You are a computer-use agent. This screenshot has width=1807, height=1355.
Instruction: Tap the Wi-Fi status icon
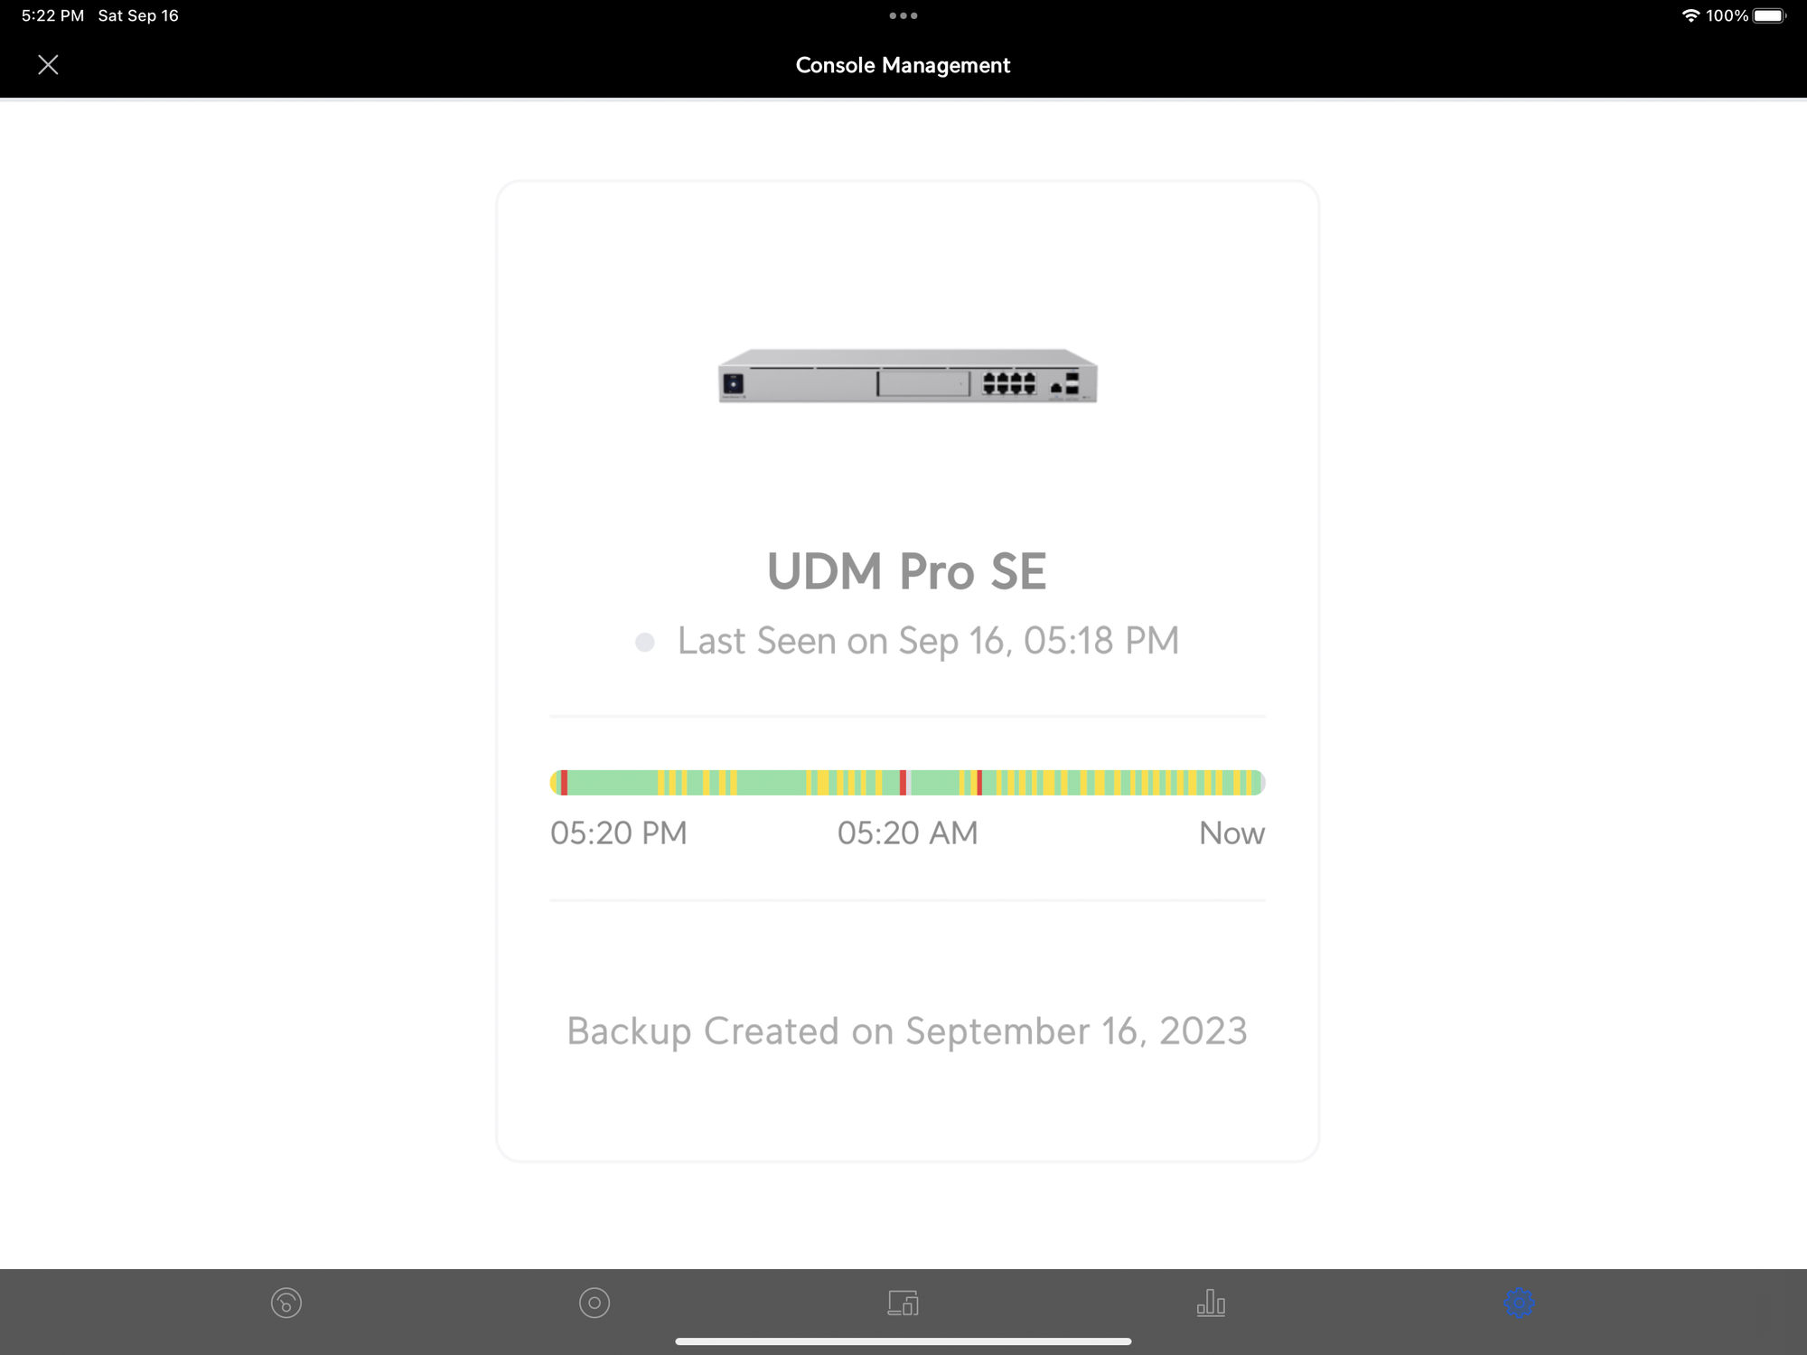[x=1690, y=15]
